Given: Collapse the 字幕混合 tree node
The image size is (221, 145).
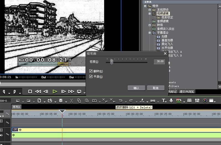Looking at the screenshot, I should coord(150,33).
